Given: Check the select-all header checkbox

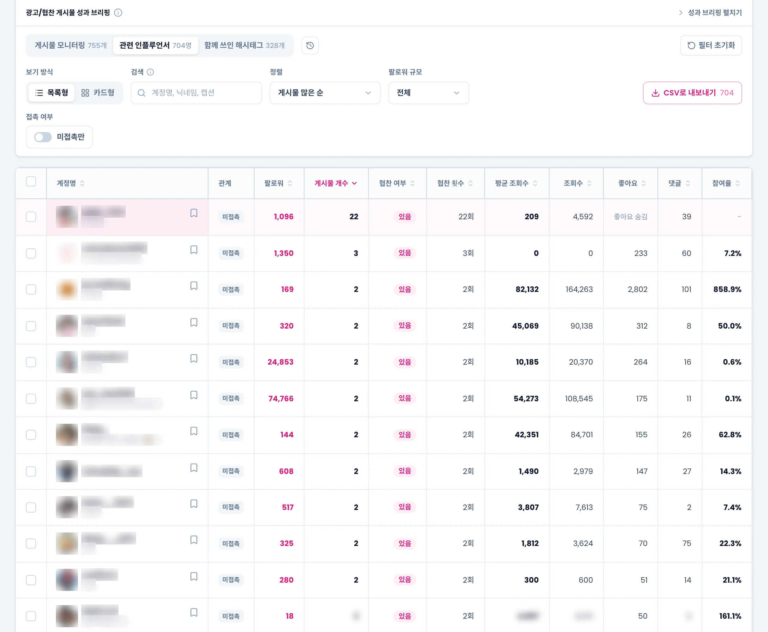Looking at the screenshot, I should point(31,181).
